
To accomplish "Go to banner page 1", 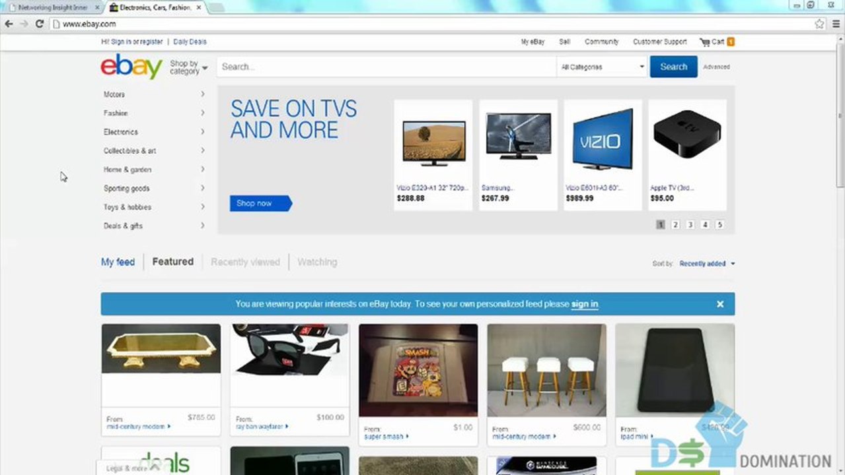I will (660, 224).
